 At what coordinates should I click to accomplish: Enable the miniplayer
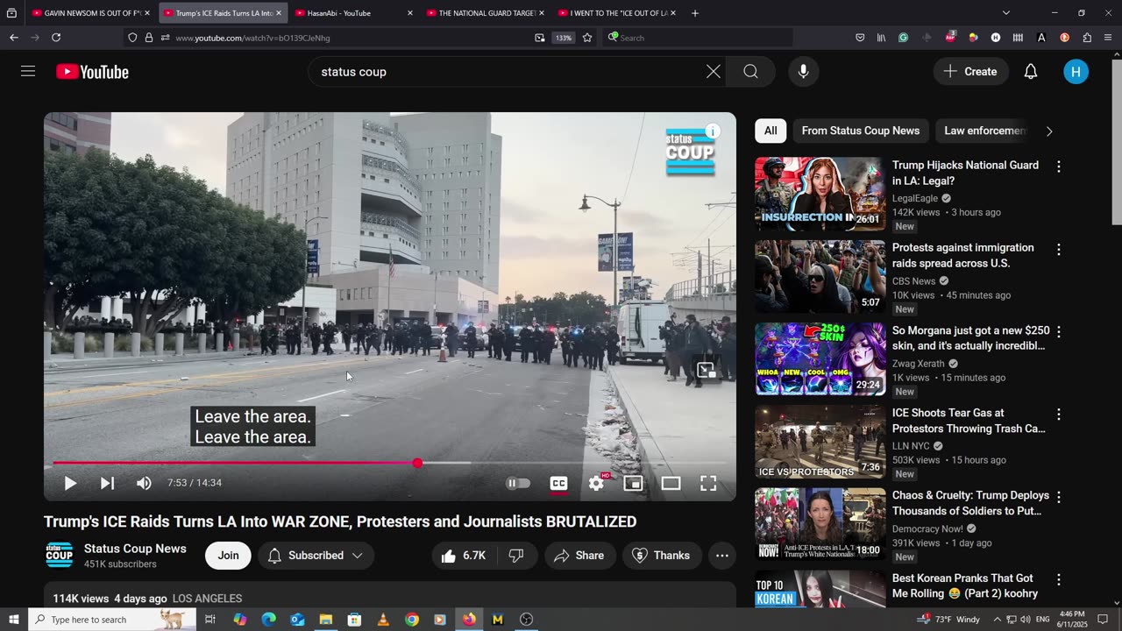[633, 483]
